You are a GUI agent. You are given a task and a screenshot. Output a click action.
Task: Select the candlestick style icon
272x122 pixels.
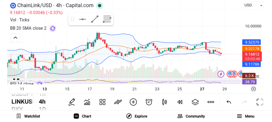(x=164, y=102)
